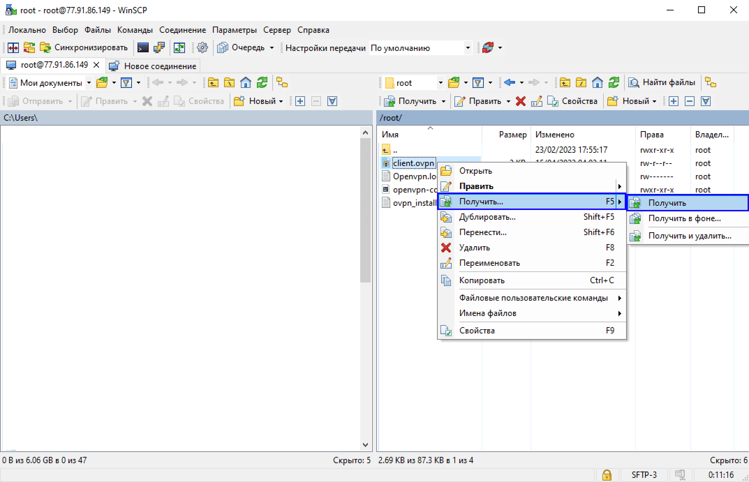Sort by the 'Изменено' column header
The height and width of the screenshot is (482, 749).
point(555,135)
